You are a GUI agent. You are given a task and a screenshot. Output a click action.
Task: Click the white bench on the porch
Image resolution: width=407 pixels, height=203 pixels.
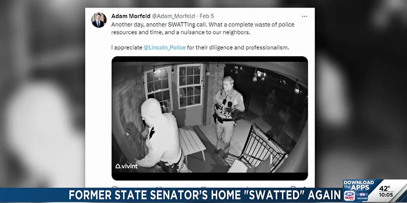[192, 142]
